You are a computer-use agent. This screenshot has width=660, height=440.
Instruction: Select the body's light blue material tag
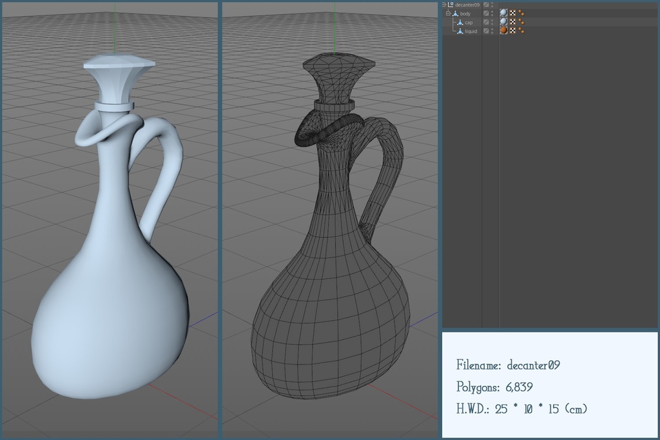pyautogui.click(x=504, y=13)
